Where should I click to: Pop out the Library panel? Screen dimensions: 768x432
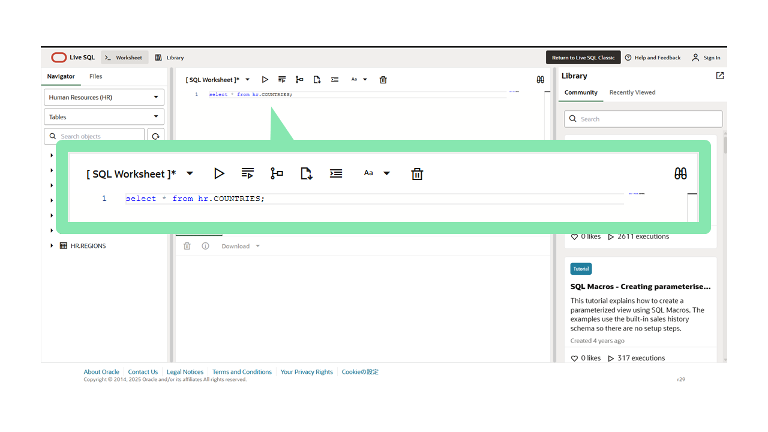pyautogui.click(x=720, y=76)
